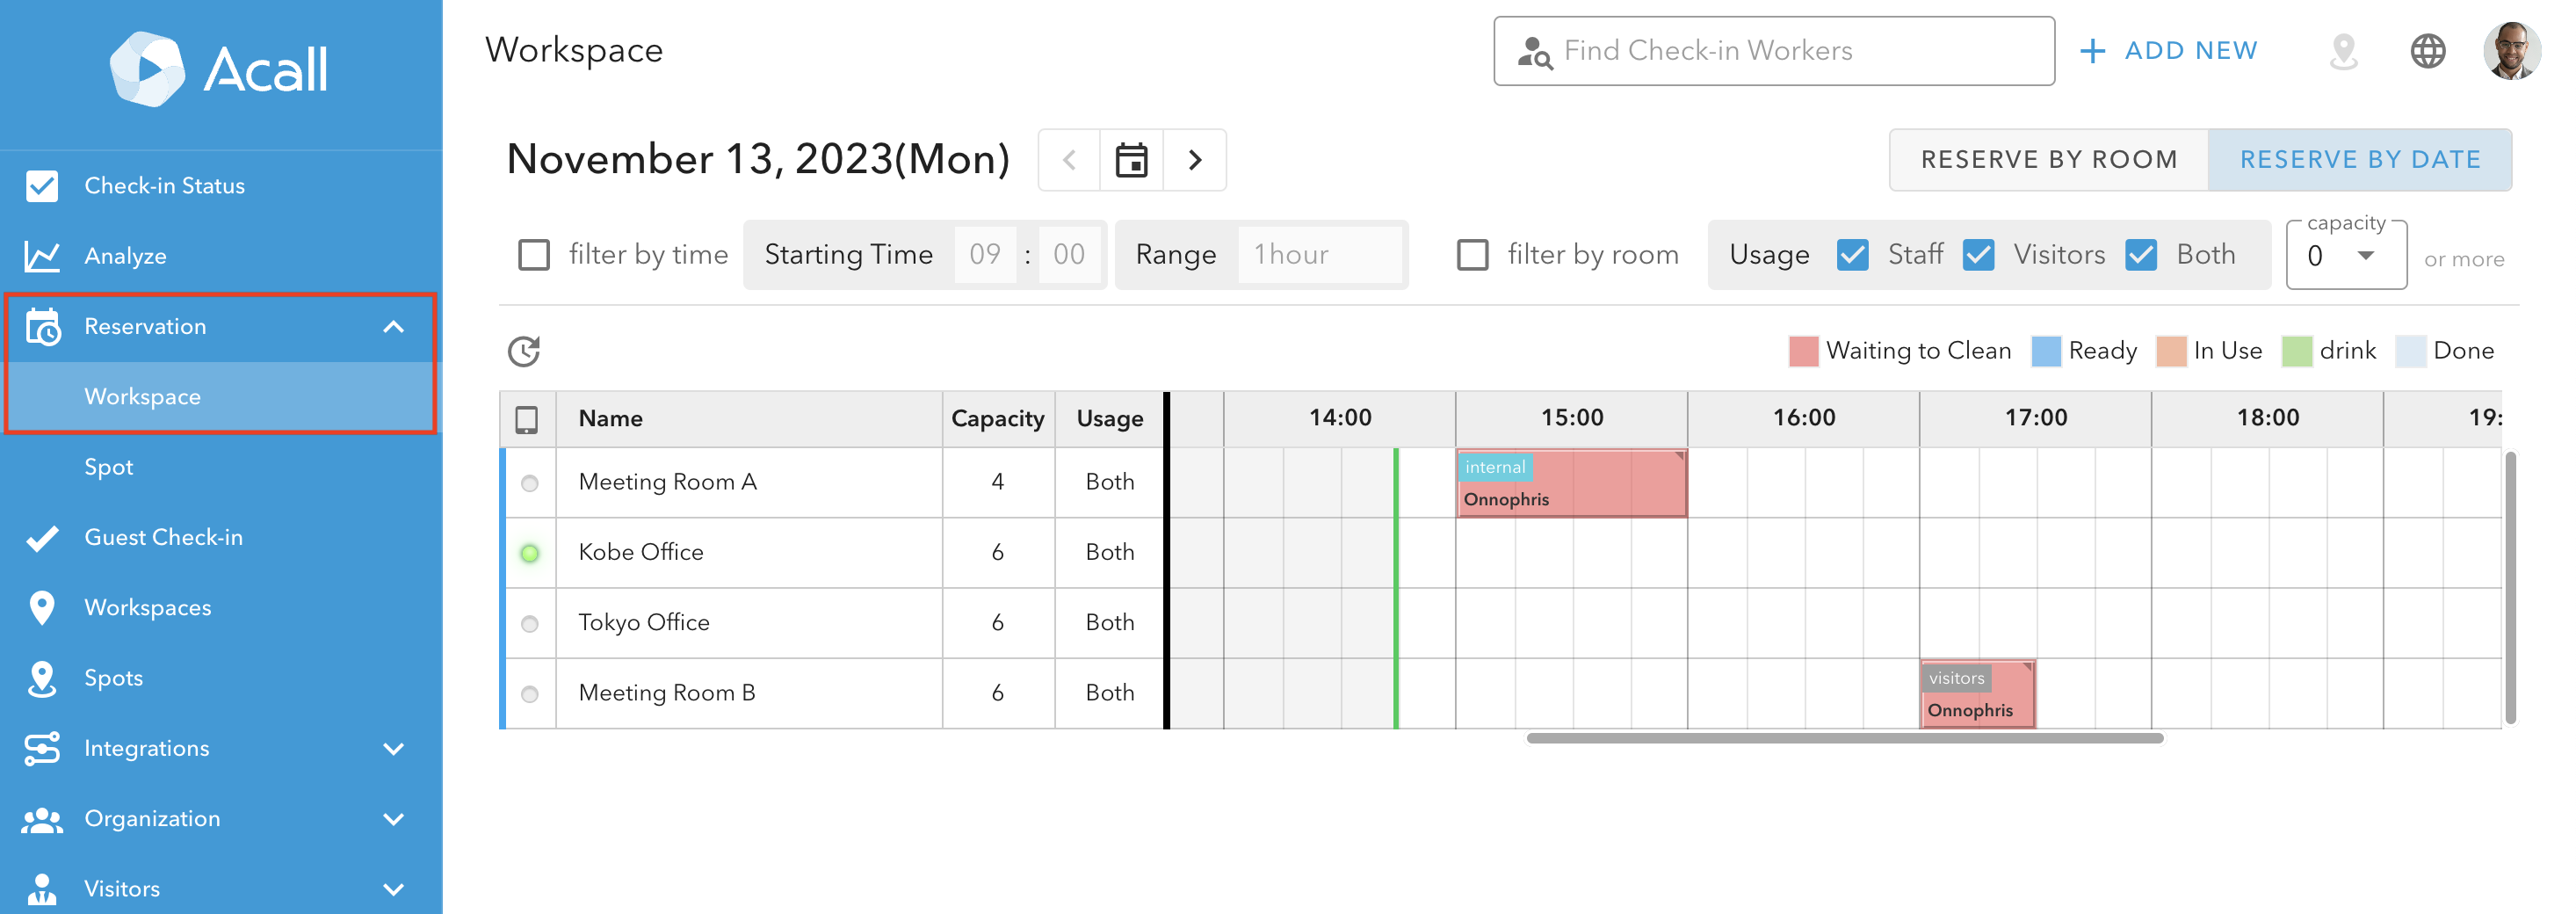Click the search person icon in search box
Image resolution: width=2576 pixels, height=914 pixels.
(1534, 51)
